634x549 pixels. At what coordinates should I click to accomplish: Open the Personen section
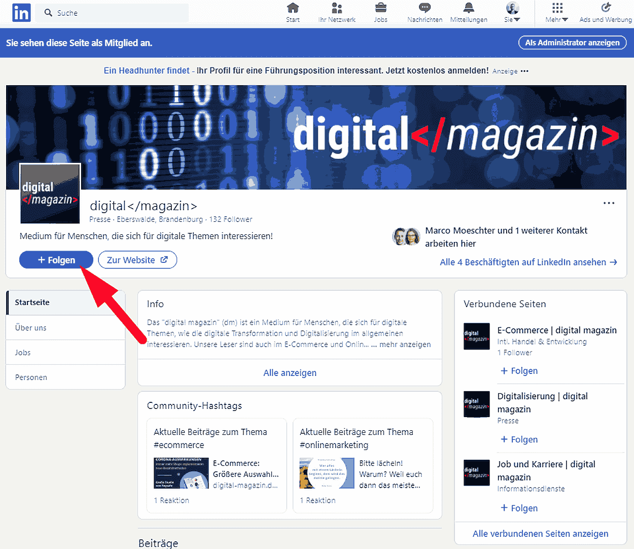[x=31, y=377]
